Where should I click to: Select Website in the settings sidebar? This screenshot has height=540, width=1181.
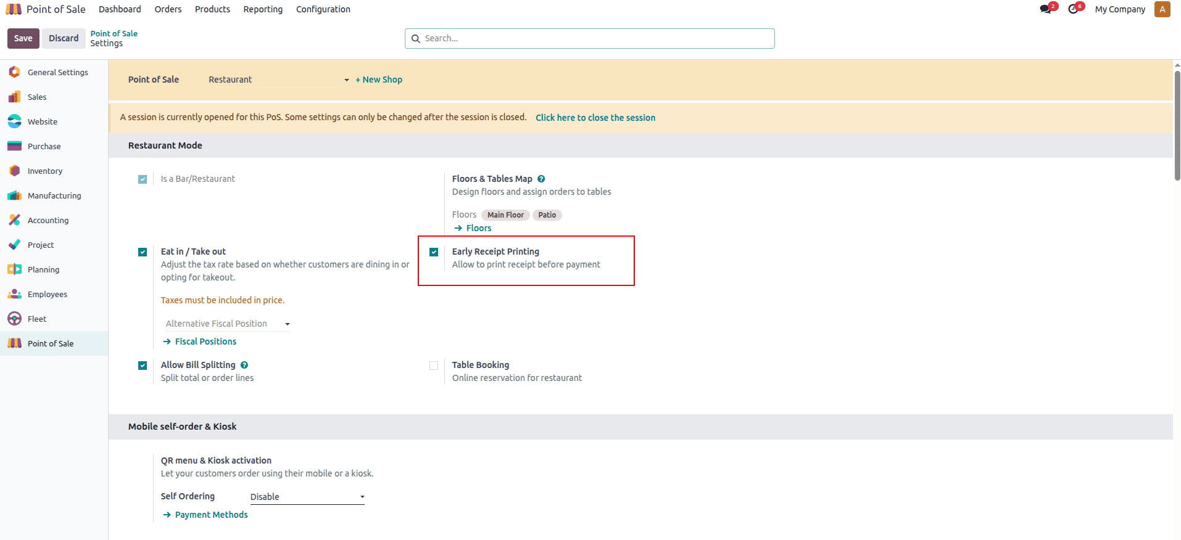point(54,121)
